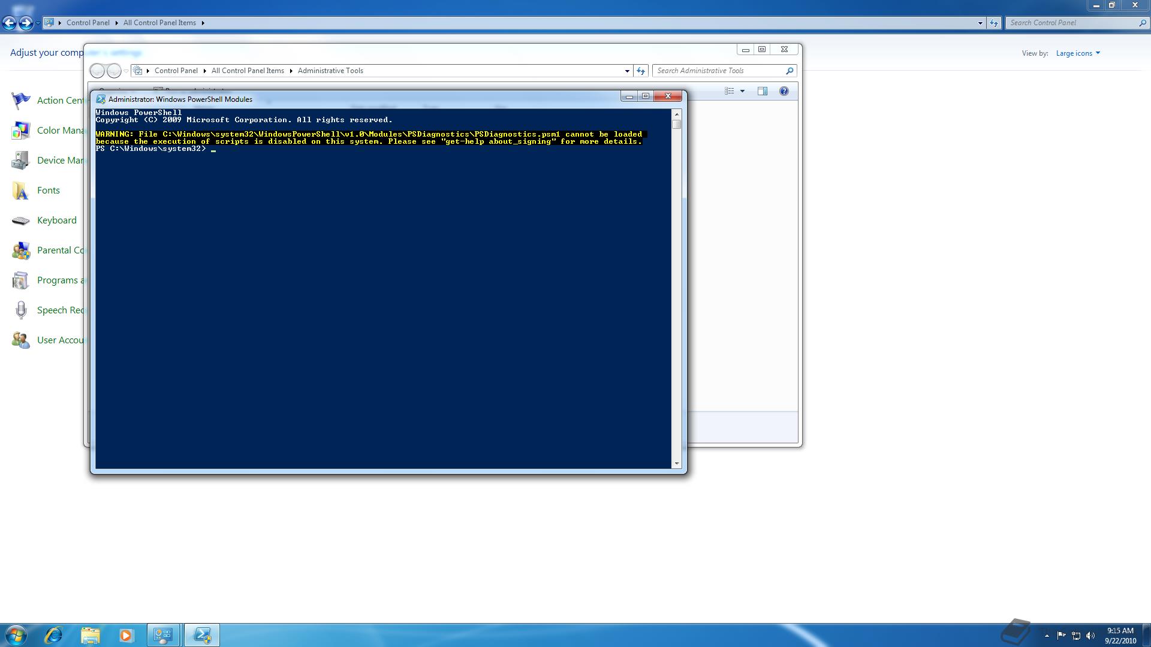Image resolution: width=1151 pixels, height=647 pixels.
Task: Click Action Center tray flag
Action: click(1061, 636)
